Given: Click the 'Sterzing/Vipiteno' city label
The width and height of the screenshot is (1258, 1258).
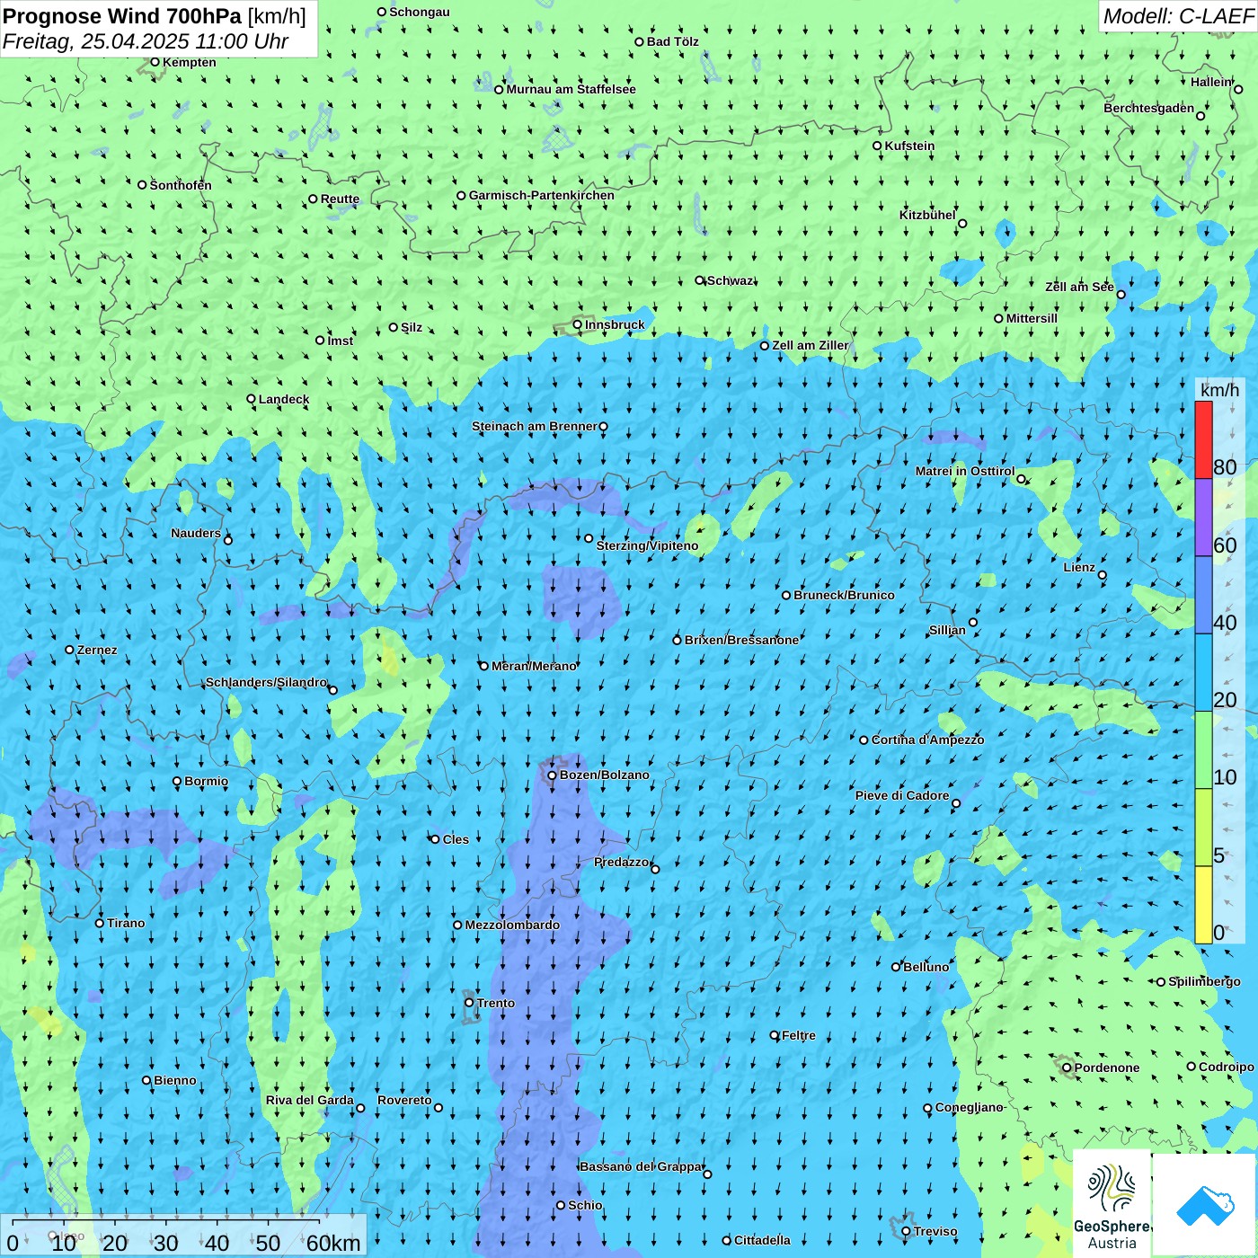Looking at the screenshot, I should tap(647, 545).
